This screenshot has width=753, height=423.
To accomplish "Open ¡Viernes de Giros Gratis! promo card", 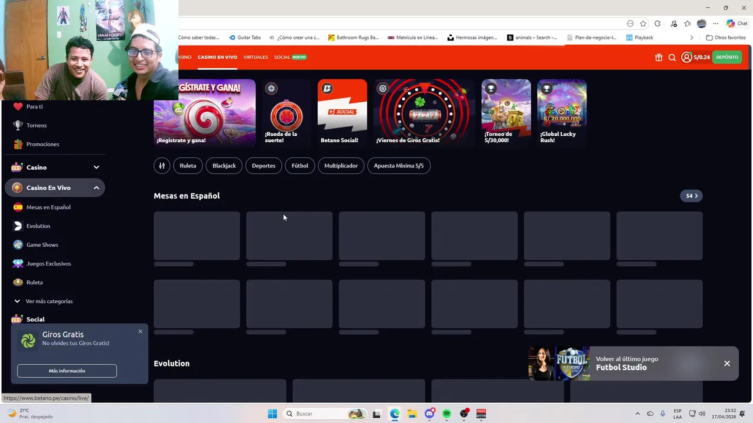I will point(424,113).
